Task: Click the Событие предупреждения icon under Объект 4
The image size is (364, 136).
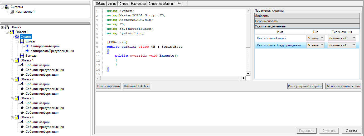Action: coord(22,127)
